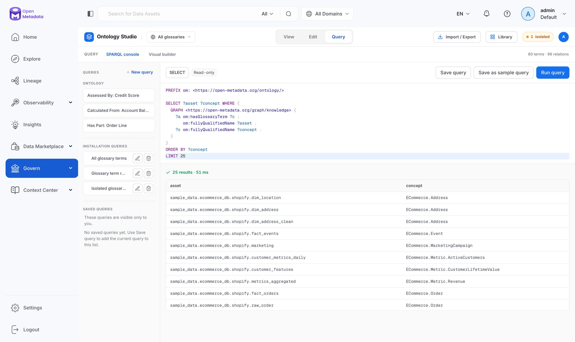Run the SPARQL query

(553, 73)
